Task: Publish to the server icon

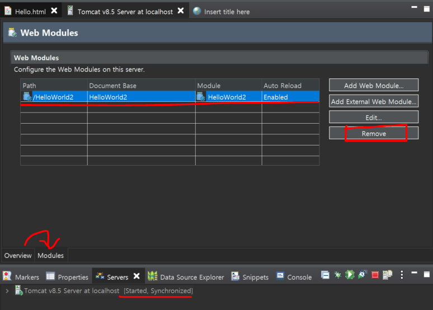Action: tap(387, 275)
